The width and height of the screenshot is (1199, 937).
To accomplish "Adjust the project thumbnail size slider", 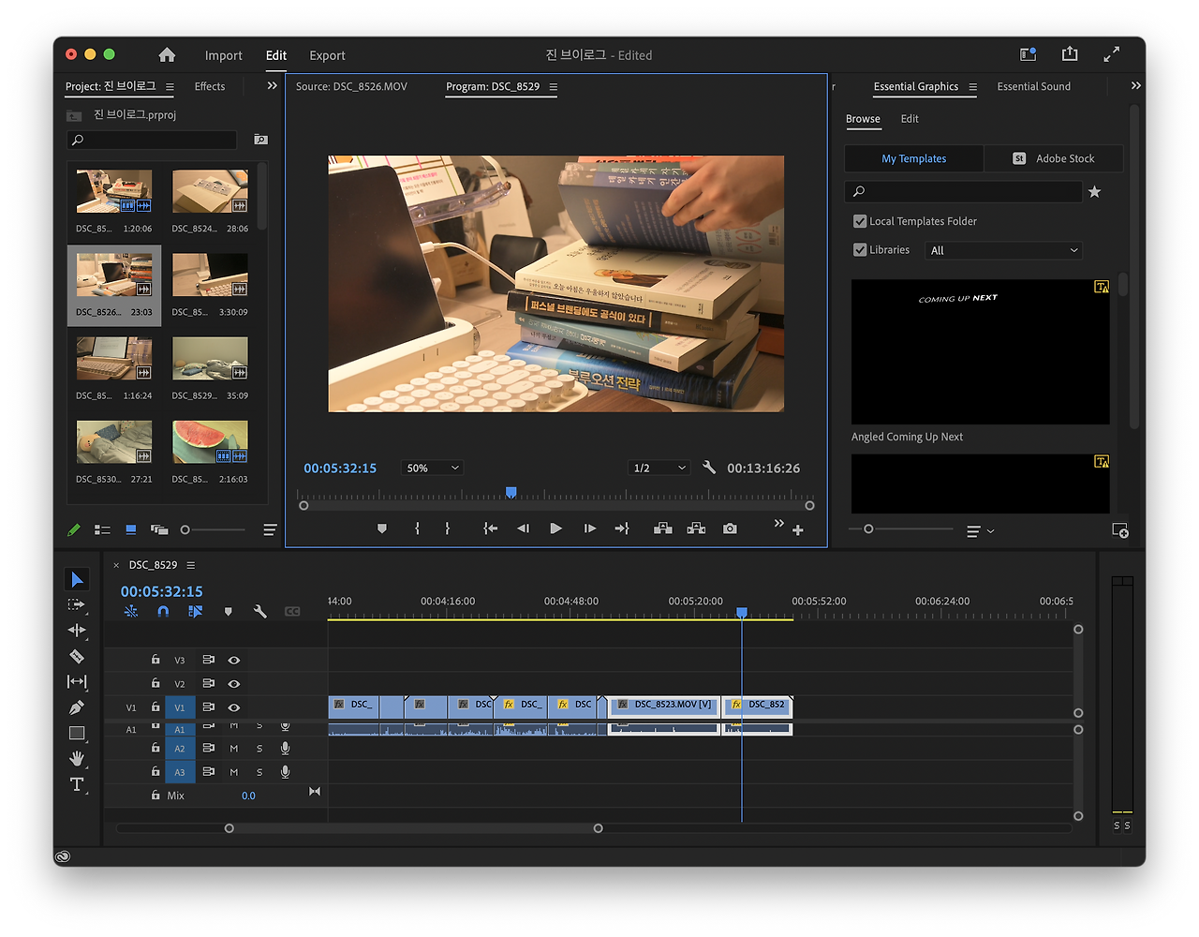I will click(185, 529).
